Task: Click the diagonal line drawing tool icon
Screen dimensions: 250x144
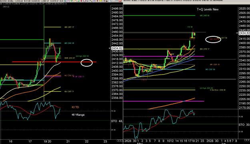Action: pos(91,1)
